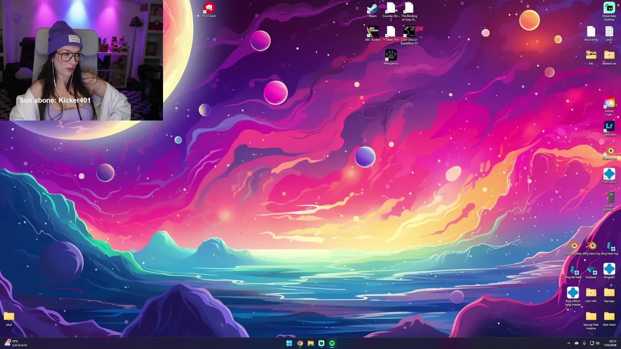Open the Windows Start menu
The height and width of the screenshot is (349, 621).
point(289,343)
